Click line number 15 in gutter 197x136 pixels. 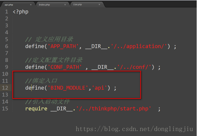(x=5, y=109)
